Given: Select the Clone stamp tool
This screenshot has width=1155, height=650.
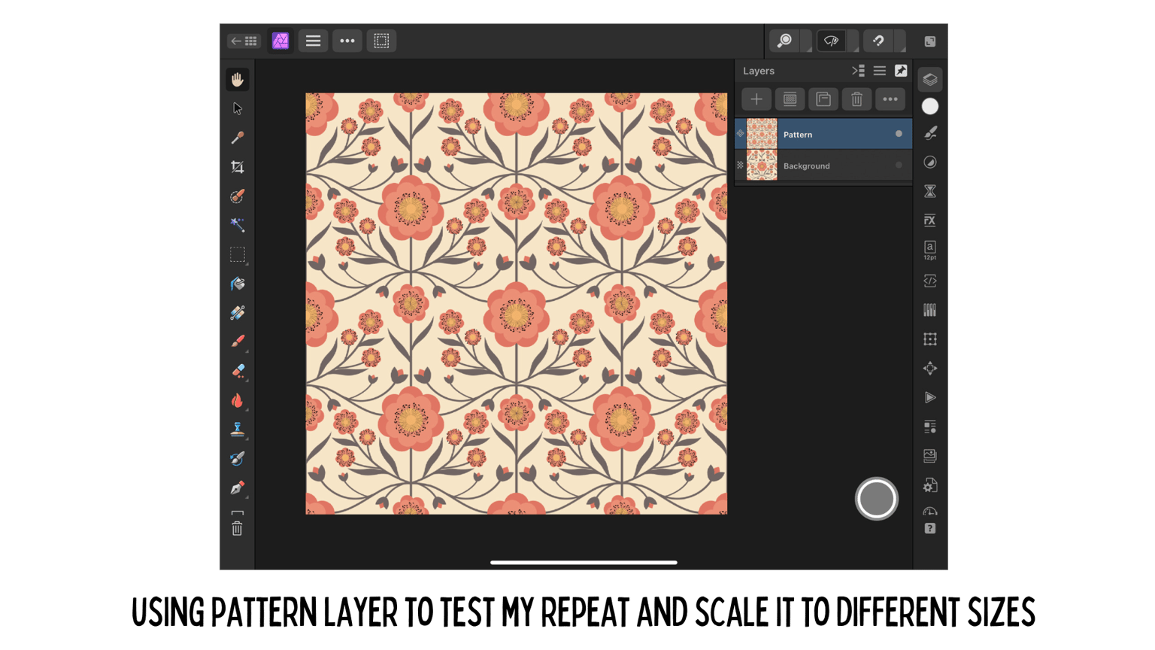Looking at the screenshot, I should coord(238,430).
